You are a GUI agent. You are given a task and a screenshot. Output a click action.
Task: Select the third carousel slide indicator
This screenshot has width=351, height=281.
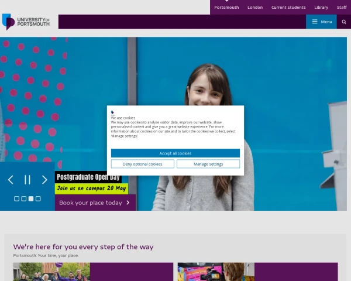coord(31,199)
